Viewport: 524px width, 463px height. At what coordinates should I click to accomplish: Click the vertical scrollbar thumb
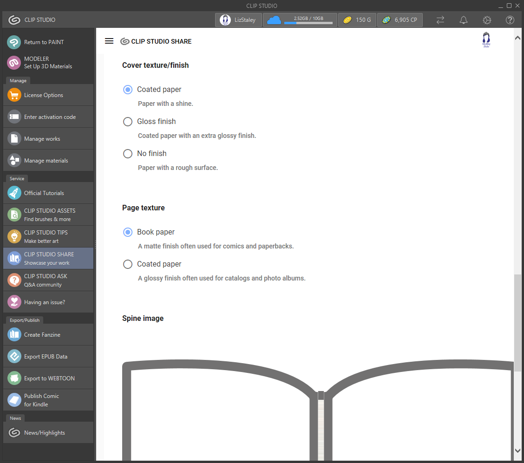point(517,322)
